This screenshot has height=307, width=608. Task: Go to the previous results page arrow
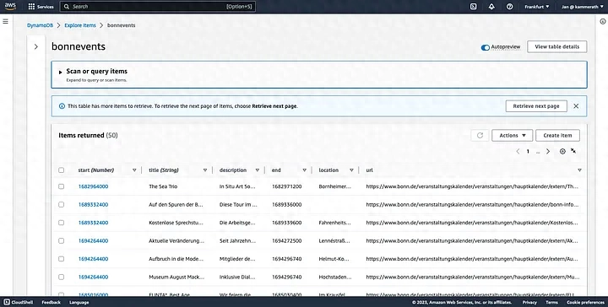click(x=518, y=151)
